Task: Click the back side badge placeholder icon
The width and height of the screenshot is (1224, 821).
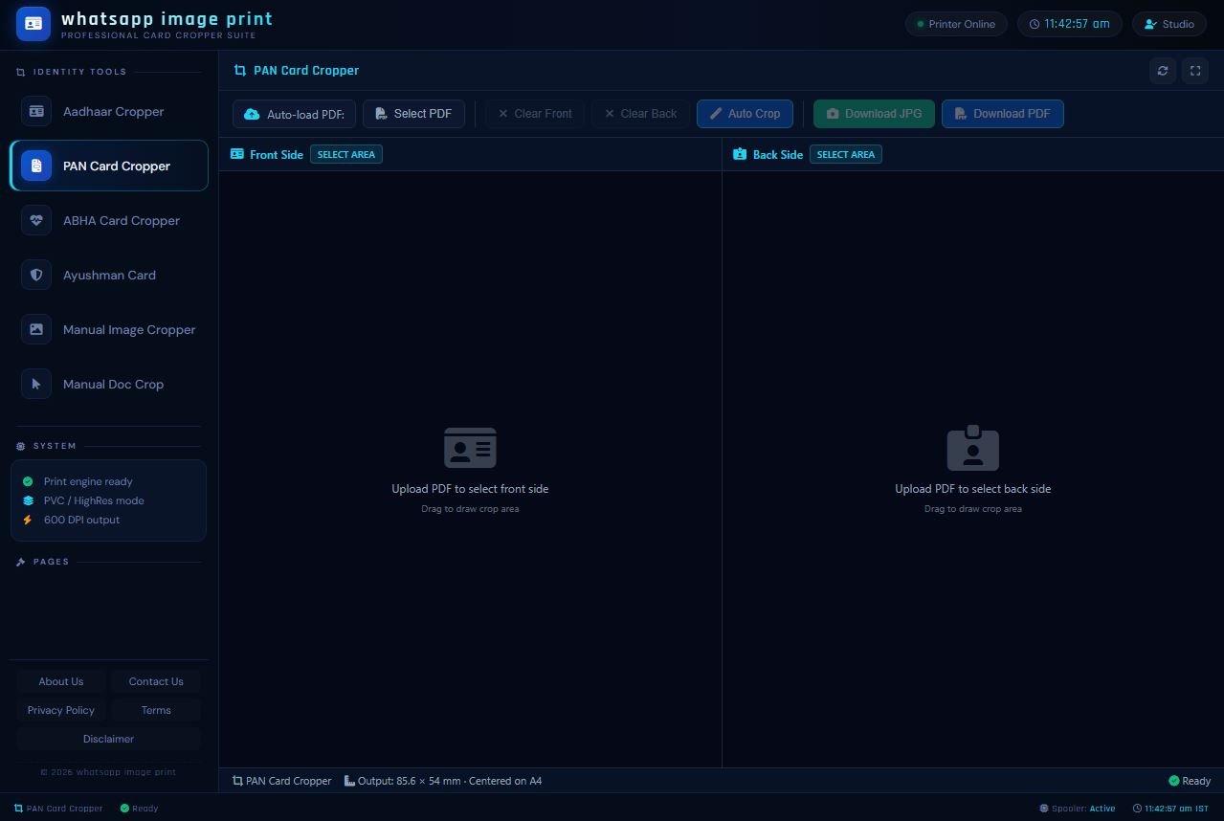Action: tap(973, 447)
